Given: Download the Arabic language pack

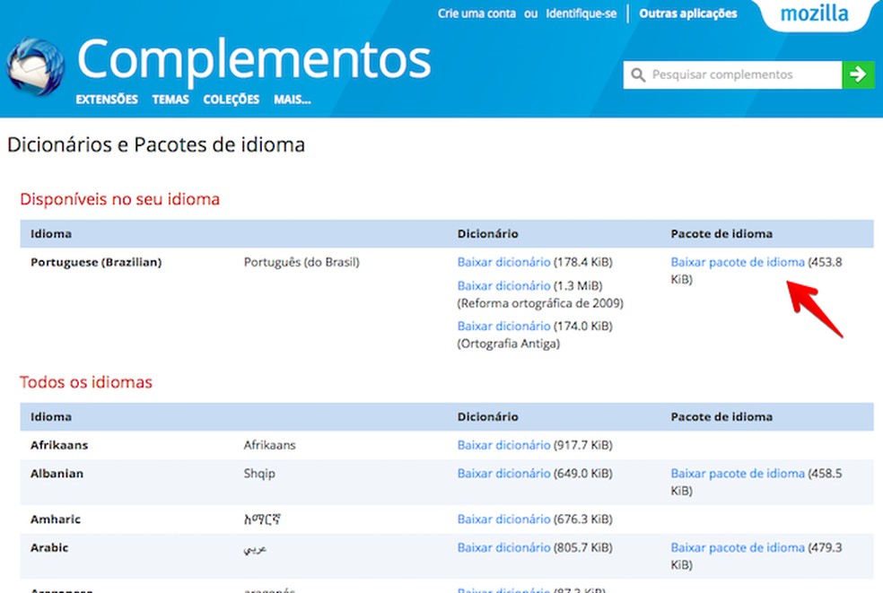Looking at the screenshot, I should [735, 547].
